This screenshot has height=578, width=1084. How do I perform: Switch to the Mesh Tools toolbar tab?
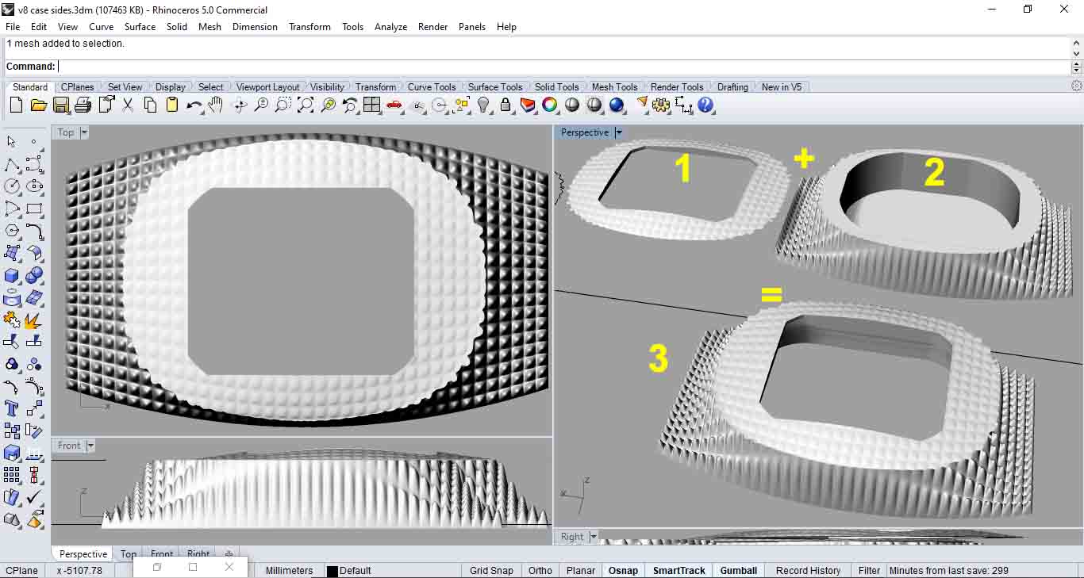614,87
